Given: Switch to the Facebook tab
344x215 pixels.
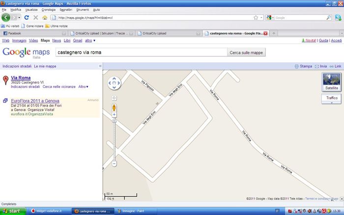Looking at the screenshot, I should coord(34,33).
